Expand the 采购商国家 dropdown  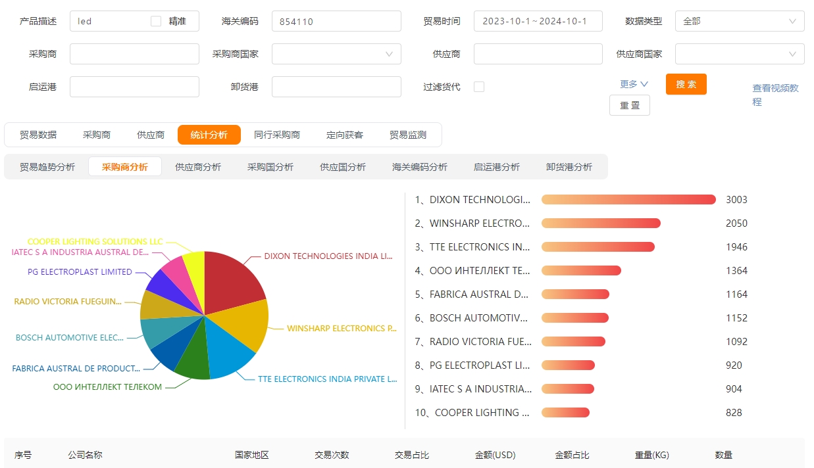(336, 54)
